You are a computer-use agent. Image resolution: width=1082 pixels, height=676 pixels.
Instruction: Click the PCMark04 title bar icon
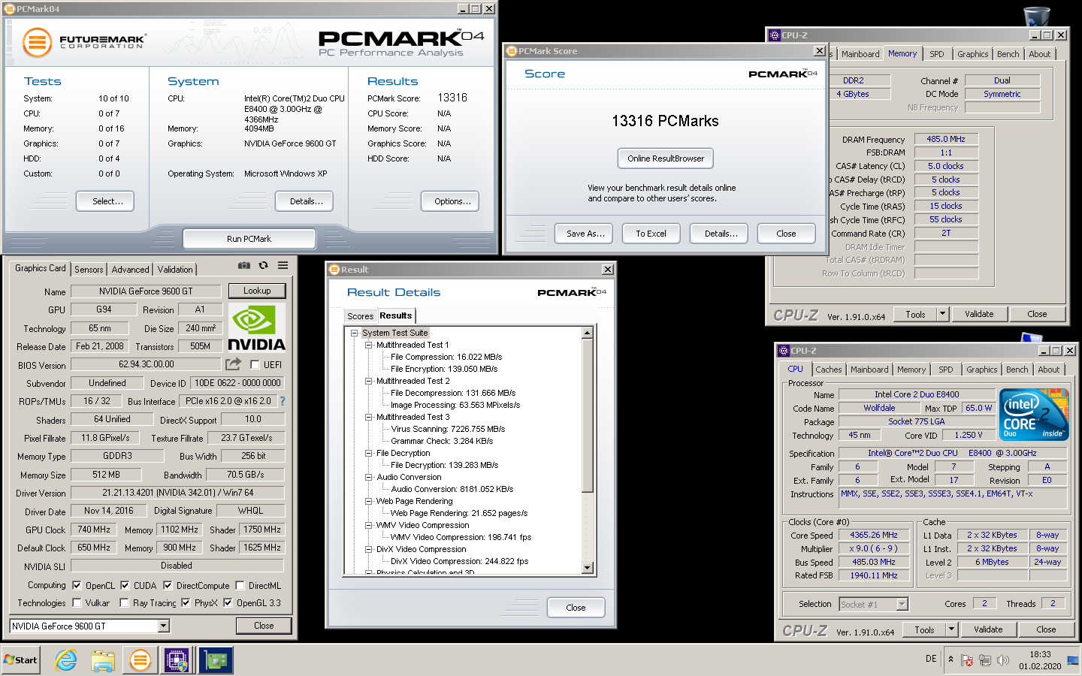(x=10, y=9)
